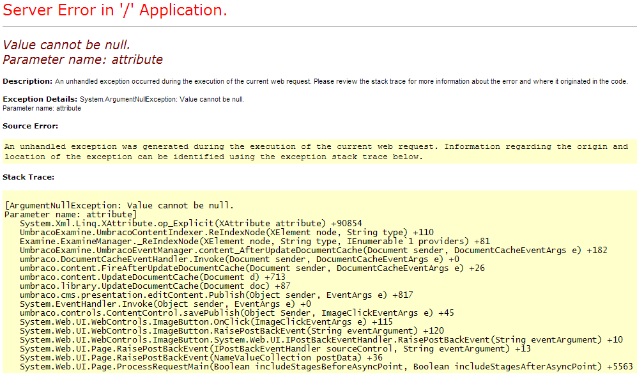
Task: Select 'System.ArgumentNullException: Value cannot be null.' text
Action: [162, 99]
